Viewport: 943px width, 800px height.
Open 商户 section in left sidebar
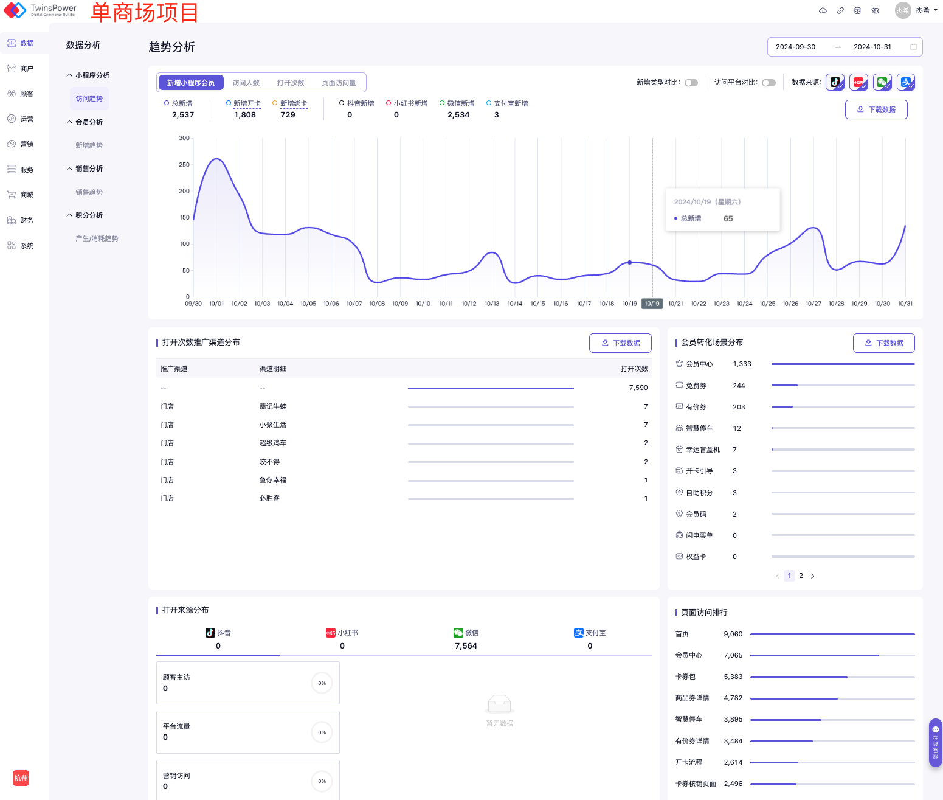pyautogui.click(x=21, y=69)
